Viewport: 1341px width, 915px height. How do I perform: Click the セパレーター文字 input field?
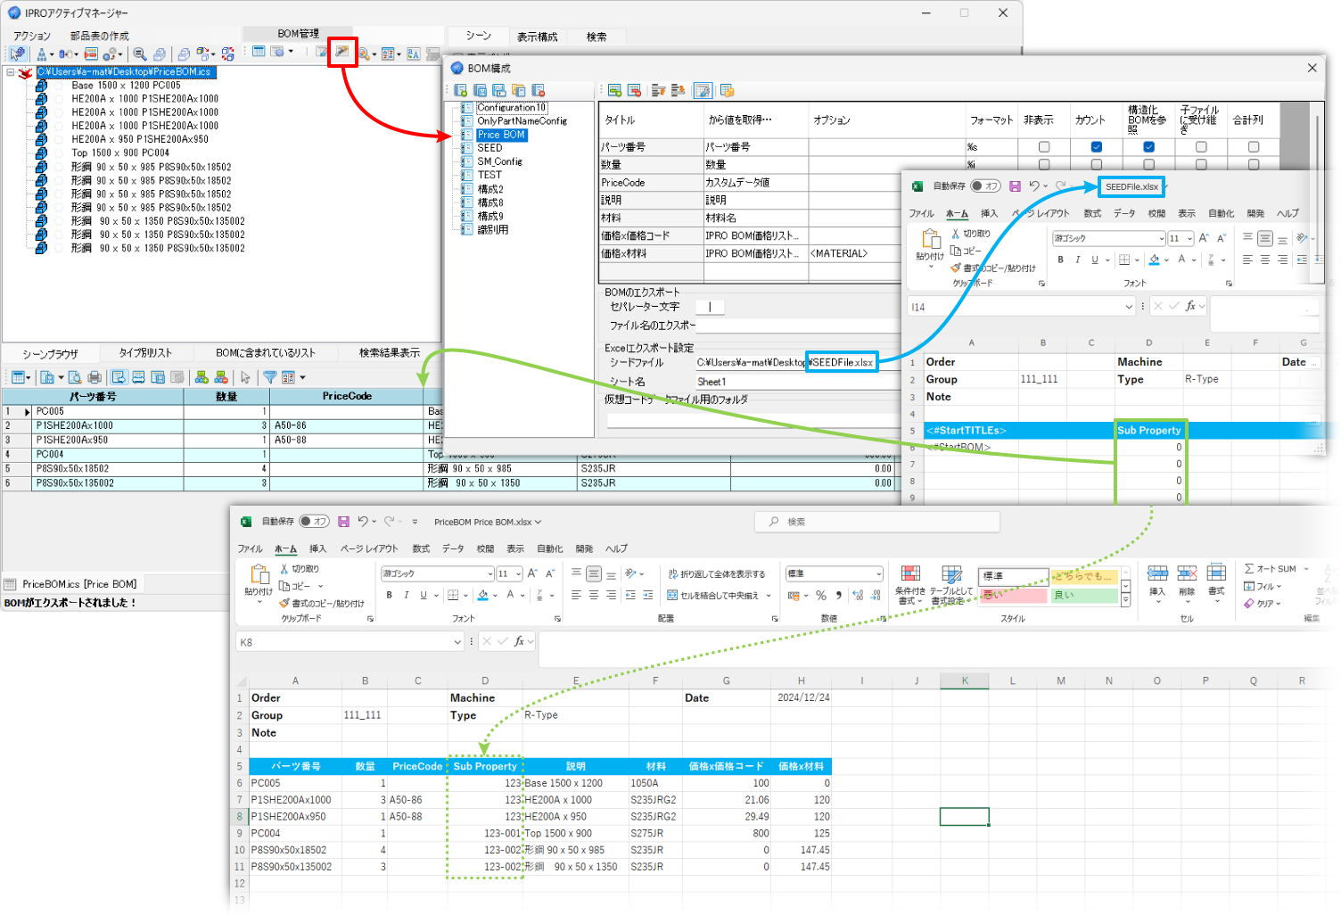711,306
